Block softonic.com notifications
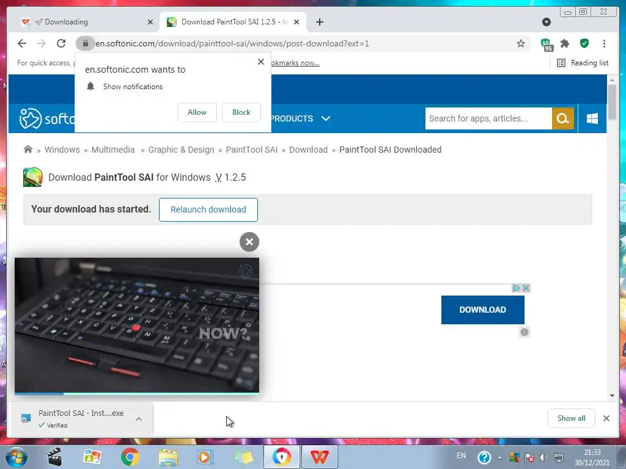The width and height of the screenshot is (626, 469). pos(241,112)
